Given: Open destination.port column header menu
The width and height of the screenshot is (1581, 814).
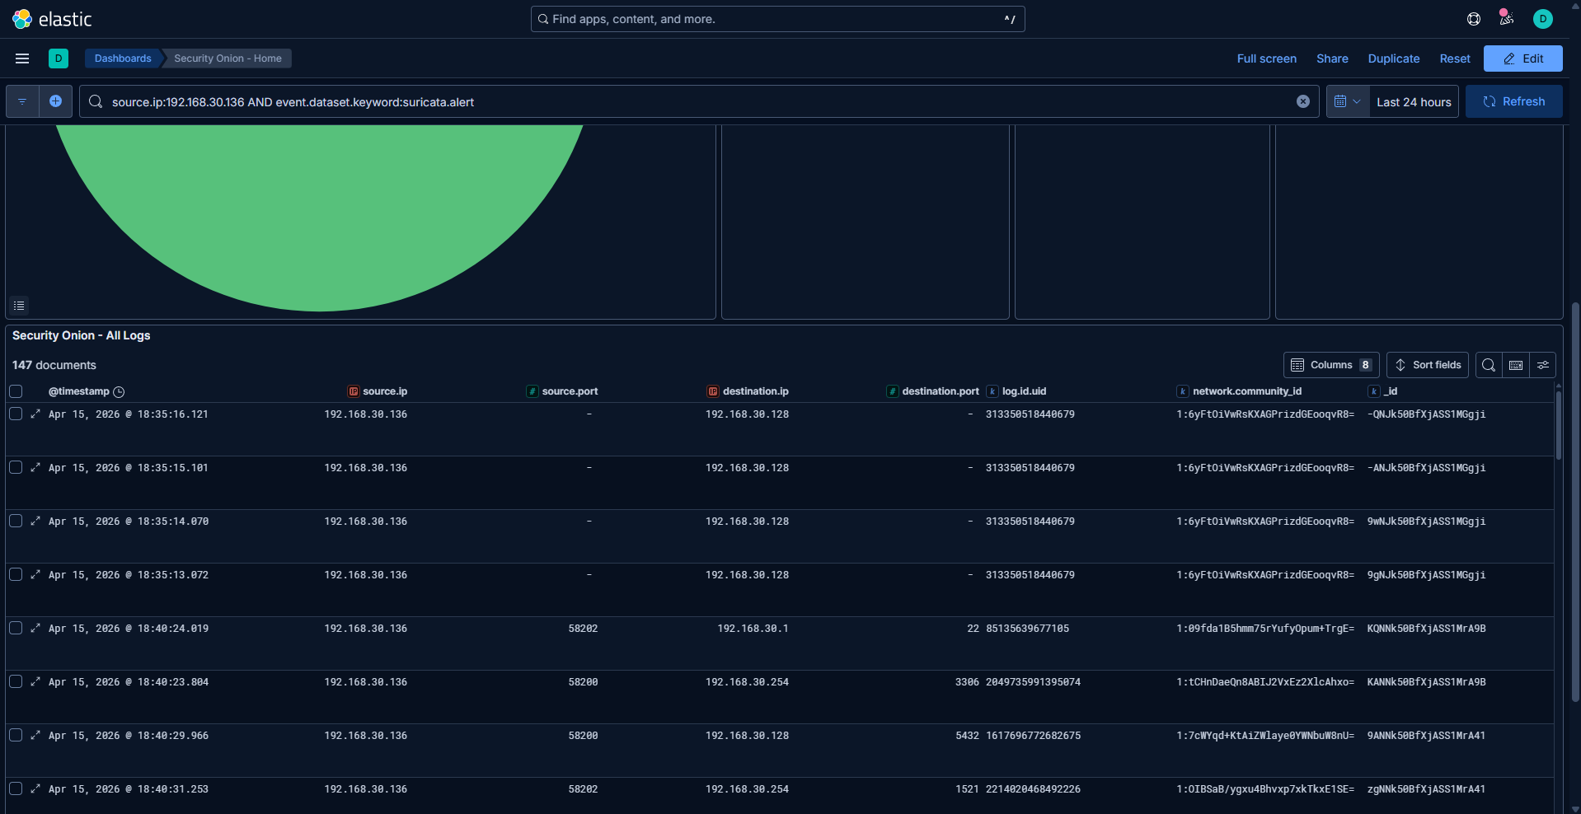Looking at the screenshot, I should click(932, 391).
